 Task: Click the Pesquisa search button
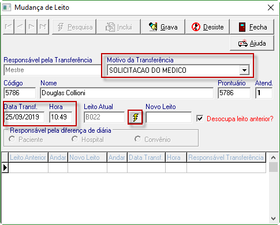[74, 27]
